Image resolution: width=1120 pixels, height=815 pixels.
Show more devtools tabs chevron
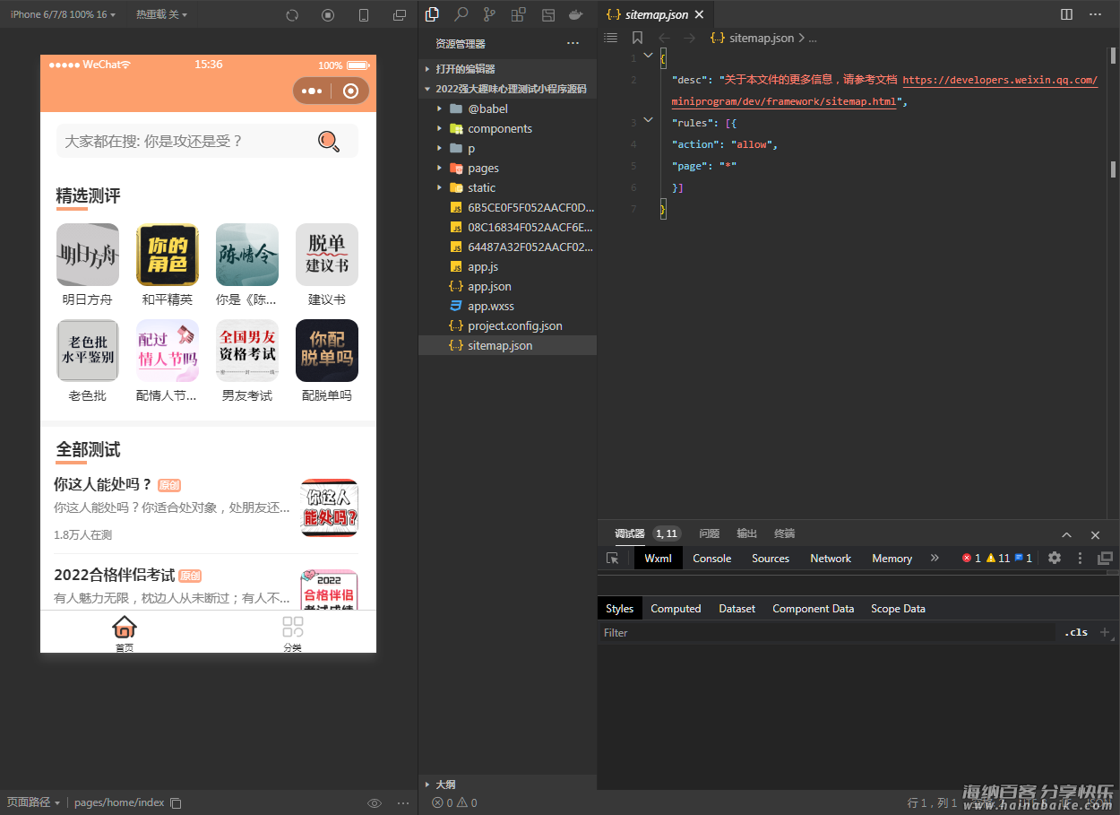coord(935,558)
